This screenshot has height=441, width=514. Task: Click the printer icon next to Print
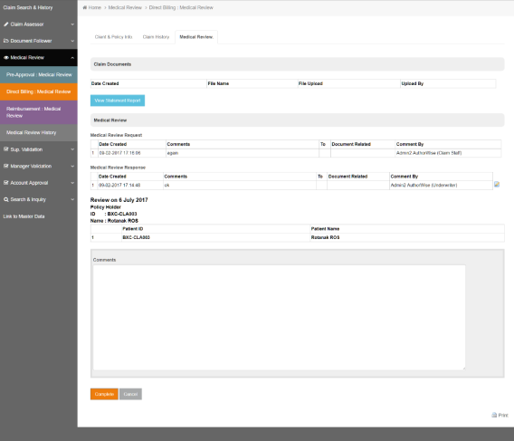pyautogui.click(x=494, y=415)
